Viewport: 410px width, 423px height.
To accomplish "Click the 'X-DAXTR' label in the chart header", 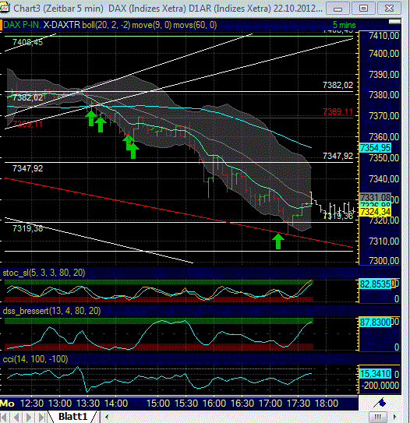I will point(62,25).
